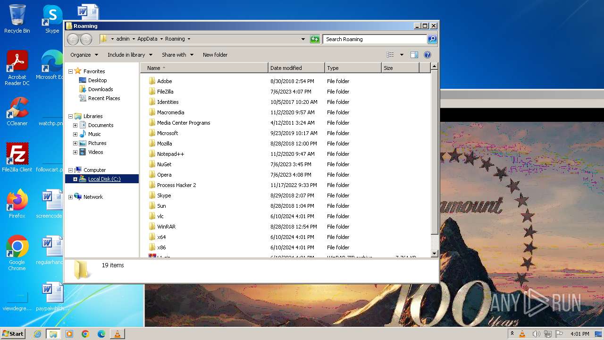Open Chrome from the taskbar
604x340 pixels.
[85, 334]
